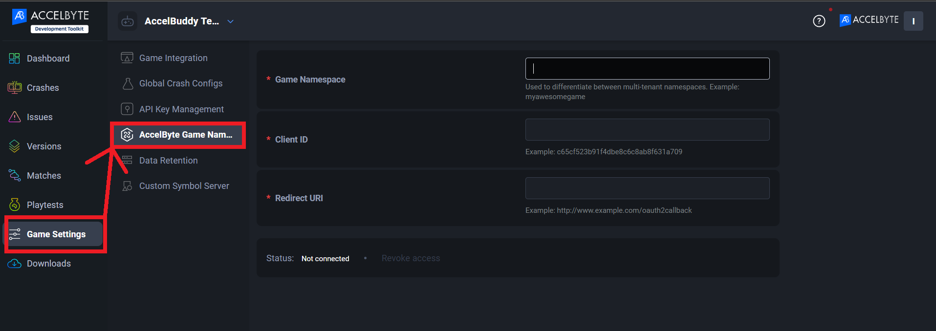Click the Game Namespace helper description text

pos(632,92)
